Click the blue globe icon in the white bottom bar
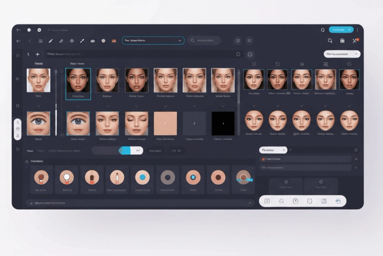 338,201
